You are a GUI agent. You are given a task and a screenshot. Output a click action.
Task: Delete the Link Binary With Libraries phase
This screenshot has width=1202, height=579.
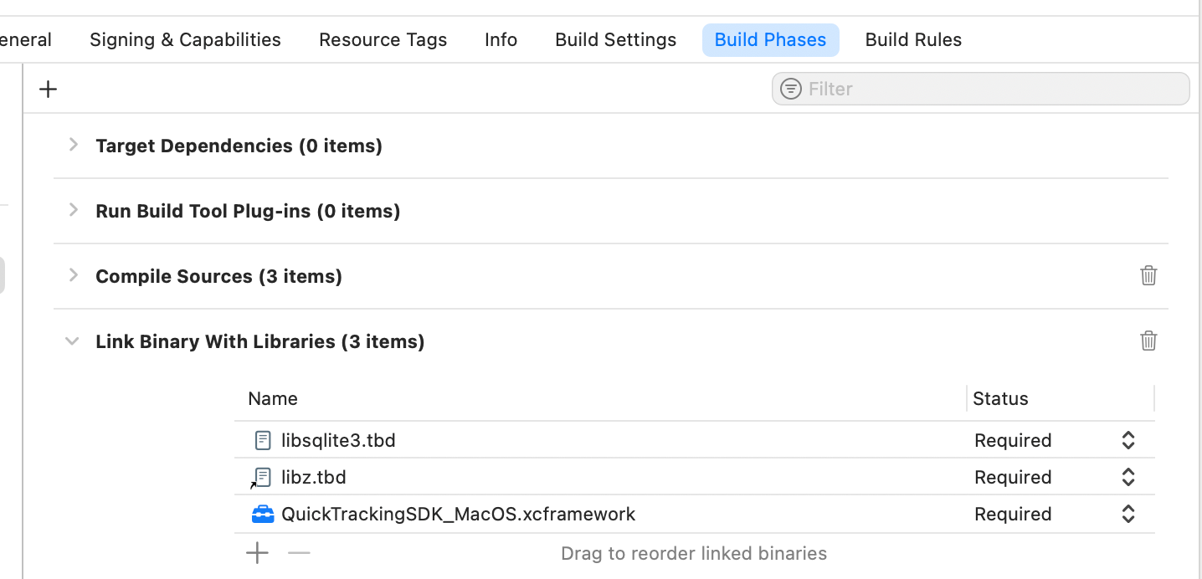tap(1148, 341)
